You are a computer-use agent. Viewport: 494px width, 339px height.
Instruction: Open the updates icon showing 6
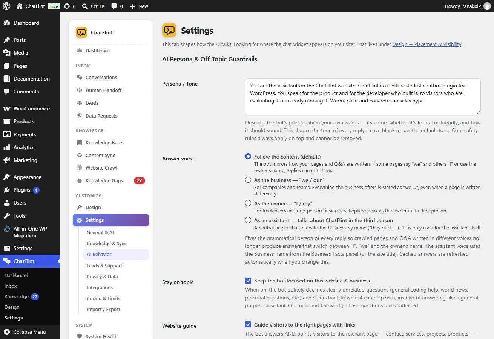pos(67,6)
